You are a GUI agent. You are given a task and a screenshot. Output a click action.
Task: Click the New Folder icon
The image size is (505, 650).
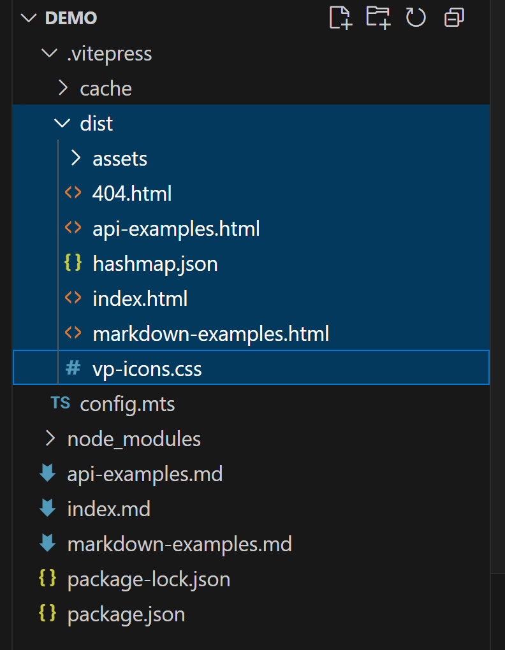coord(378,17)
